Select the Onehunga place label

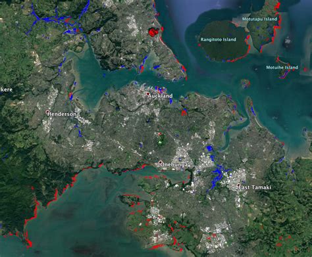[x=174, y=164]
